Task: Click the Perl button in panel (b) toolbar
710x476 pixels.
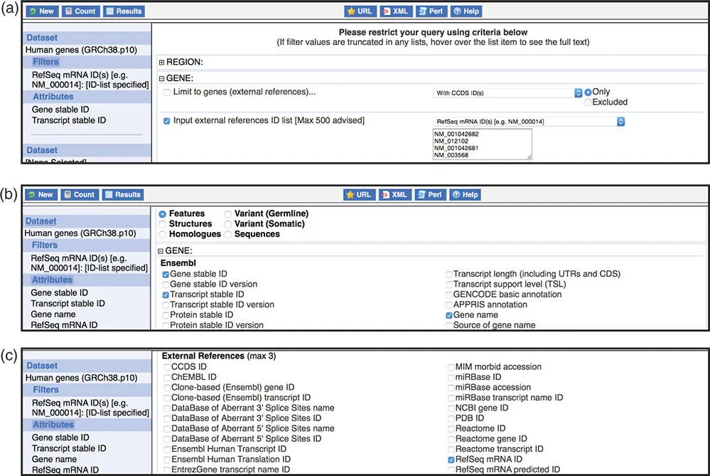Action: click(430, 194)
